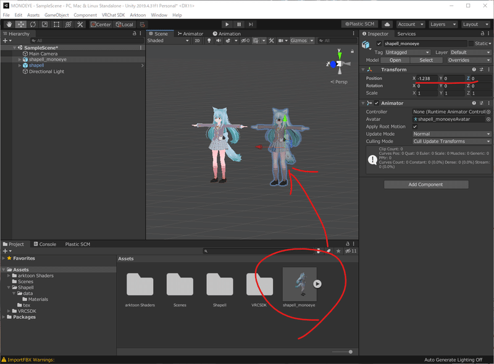
Task: Expand the shapell_monoeye object in Hierarchy
Action: coord(20,59)
